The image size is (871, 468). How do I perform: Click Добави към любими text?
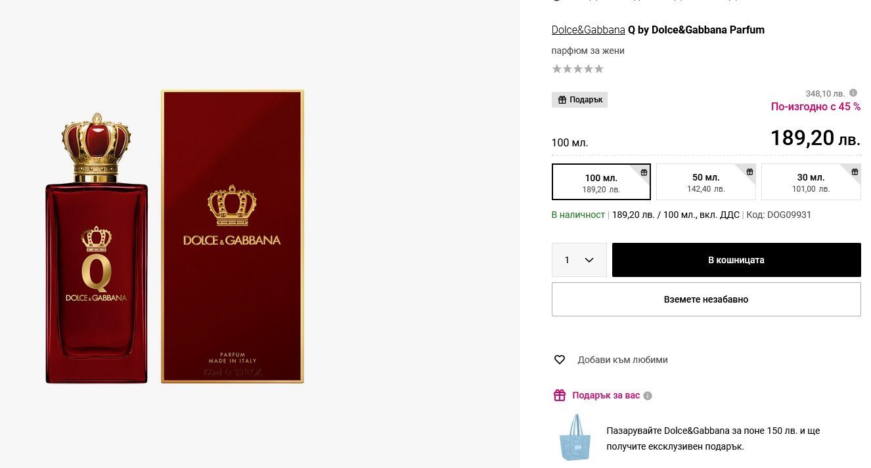pos(622,360)
